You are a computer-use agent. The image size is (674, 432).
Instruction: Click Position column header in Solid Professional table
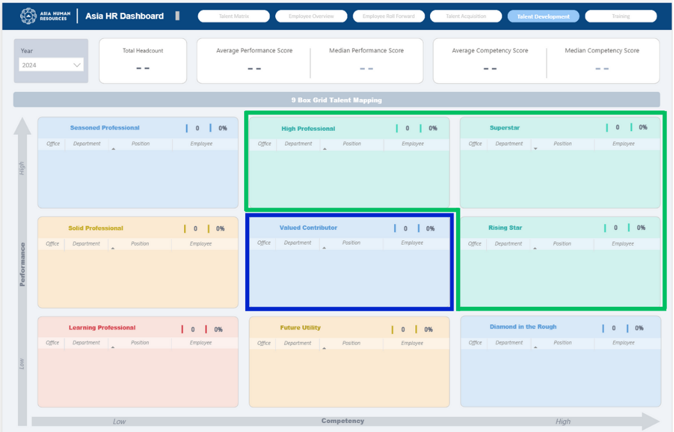pos(140,243)
